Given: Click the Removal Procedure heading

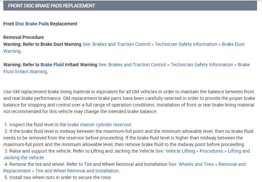Looking at the screenshot, I should (23, 37).
